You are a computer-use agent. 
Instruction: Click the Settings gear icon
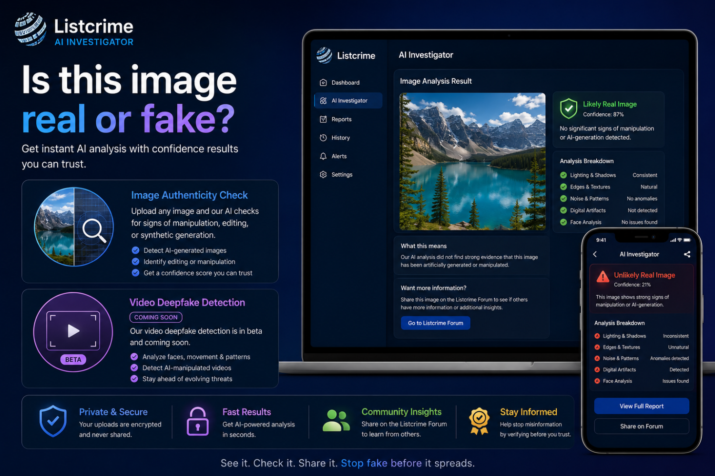click(323, 175)
